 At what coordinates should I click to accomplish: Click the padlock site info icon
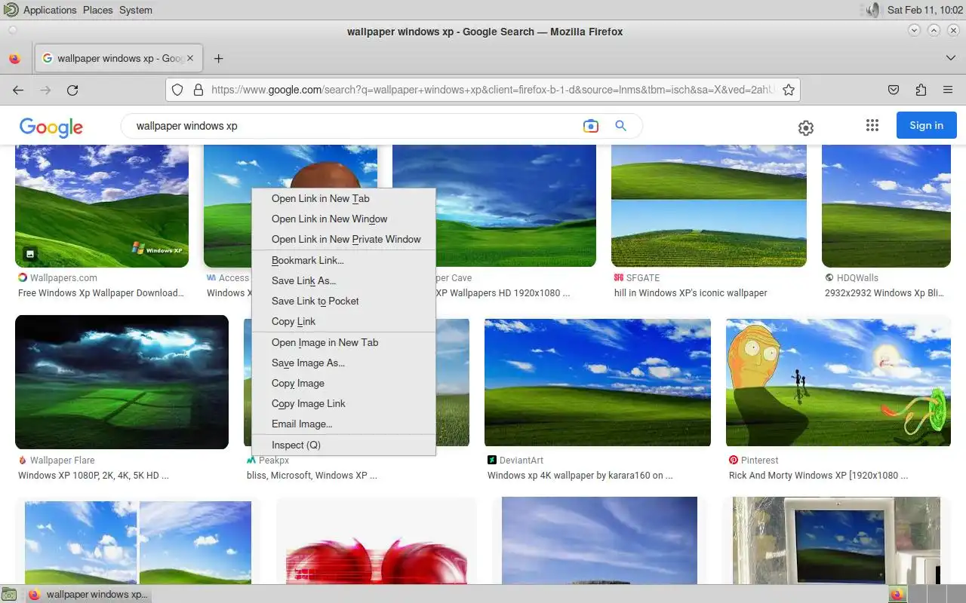[198, 90]
